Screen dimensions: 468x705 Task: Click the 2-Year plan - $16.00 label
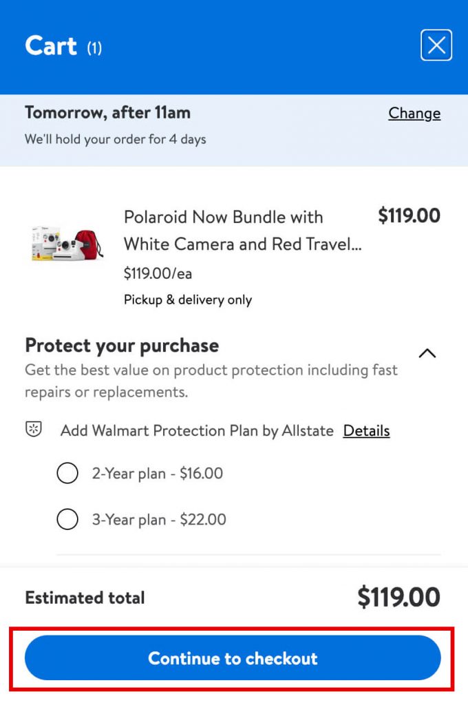tap(158, 474)
